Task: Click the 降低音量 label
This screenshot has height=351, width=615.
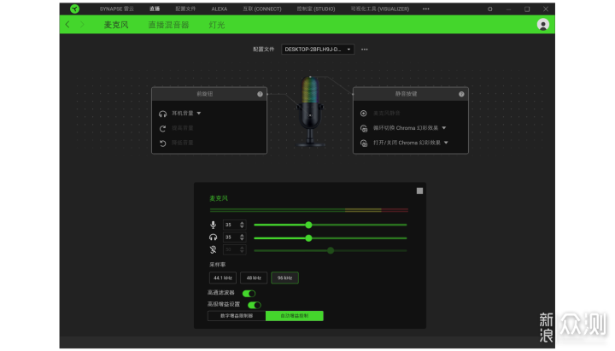Action: (x=183, y=143)
